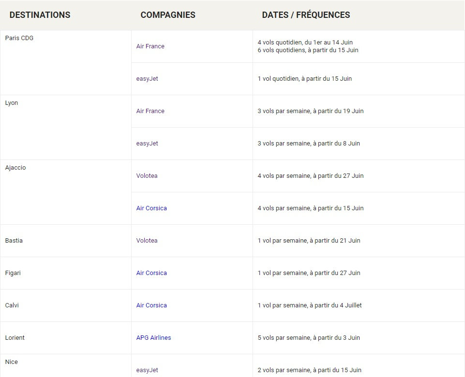Viewport: 465px width, 377px height.
Task: Click the Volotea link for Ajaccio
Action: [147, 176]
